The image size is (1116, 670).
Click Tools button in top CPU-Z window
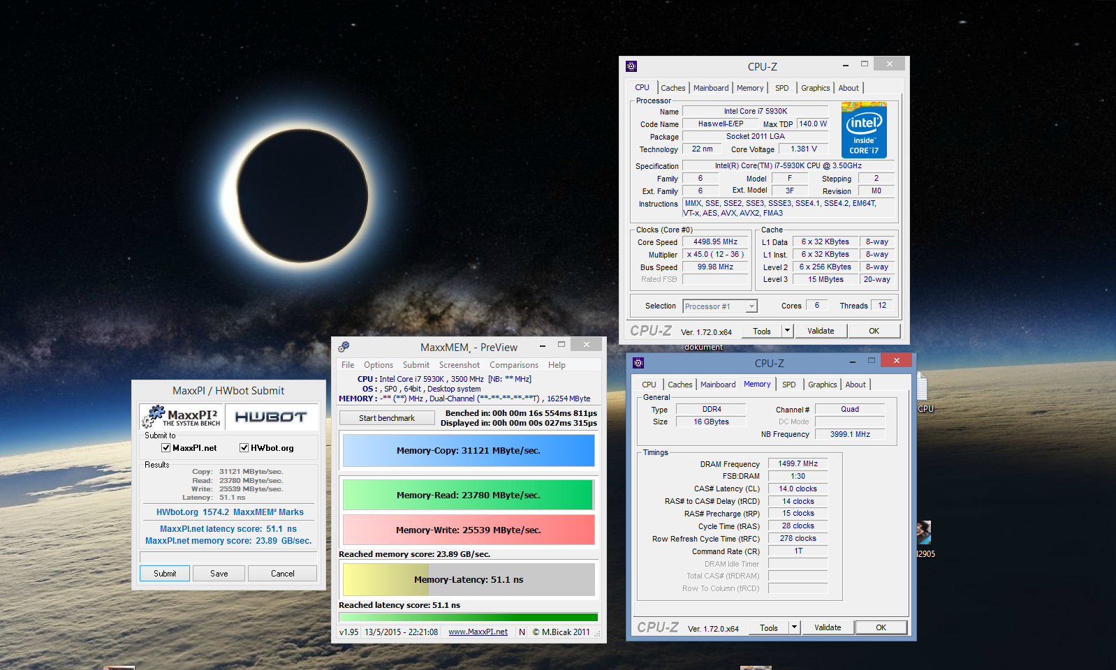[762, 331]
